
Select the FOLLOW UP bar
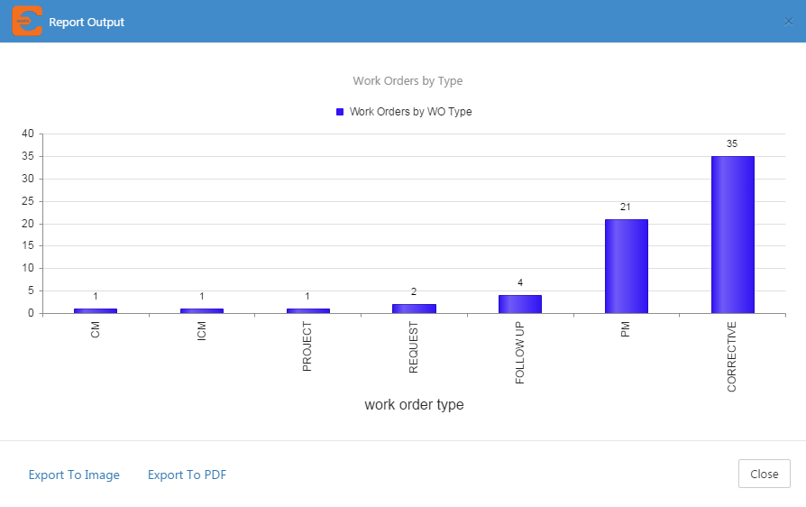click(x=519, y=304)
